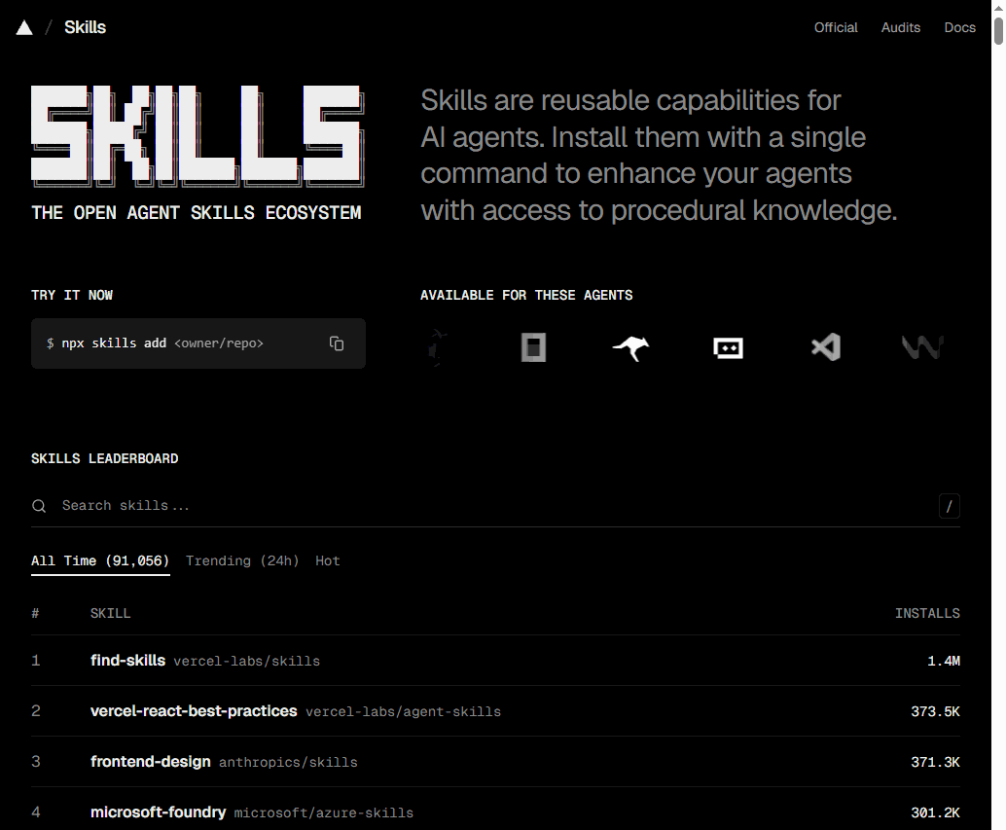Screen dimensions: 1006x830
Task: Open the kangaroo agent icon
Action: (x=630, y=348)
